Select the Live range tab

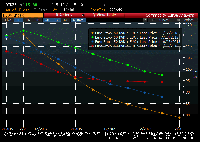click(x=8, y=20)
